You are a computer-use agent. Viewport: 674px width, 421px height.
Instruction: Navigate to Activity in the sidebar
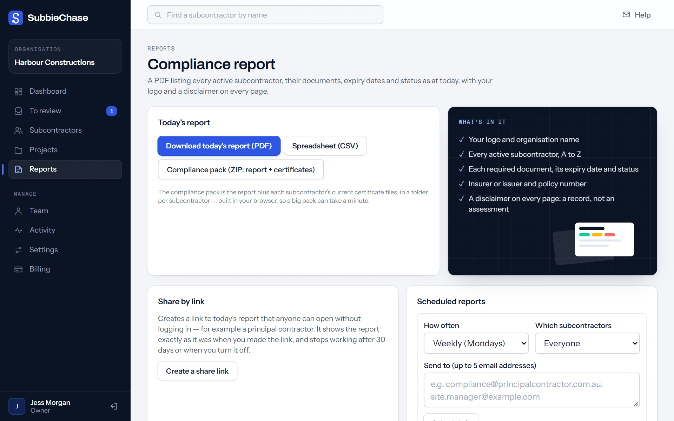[x=65, y=230]
